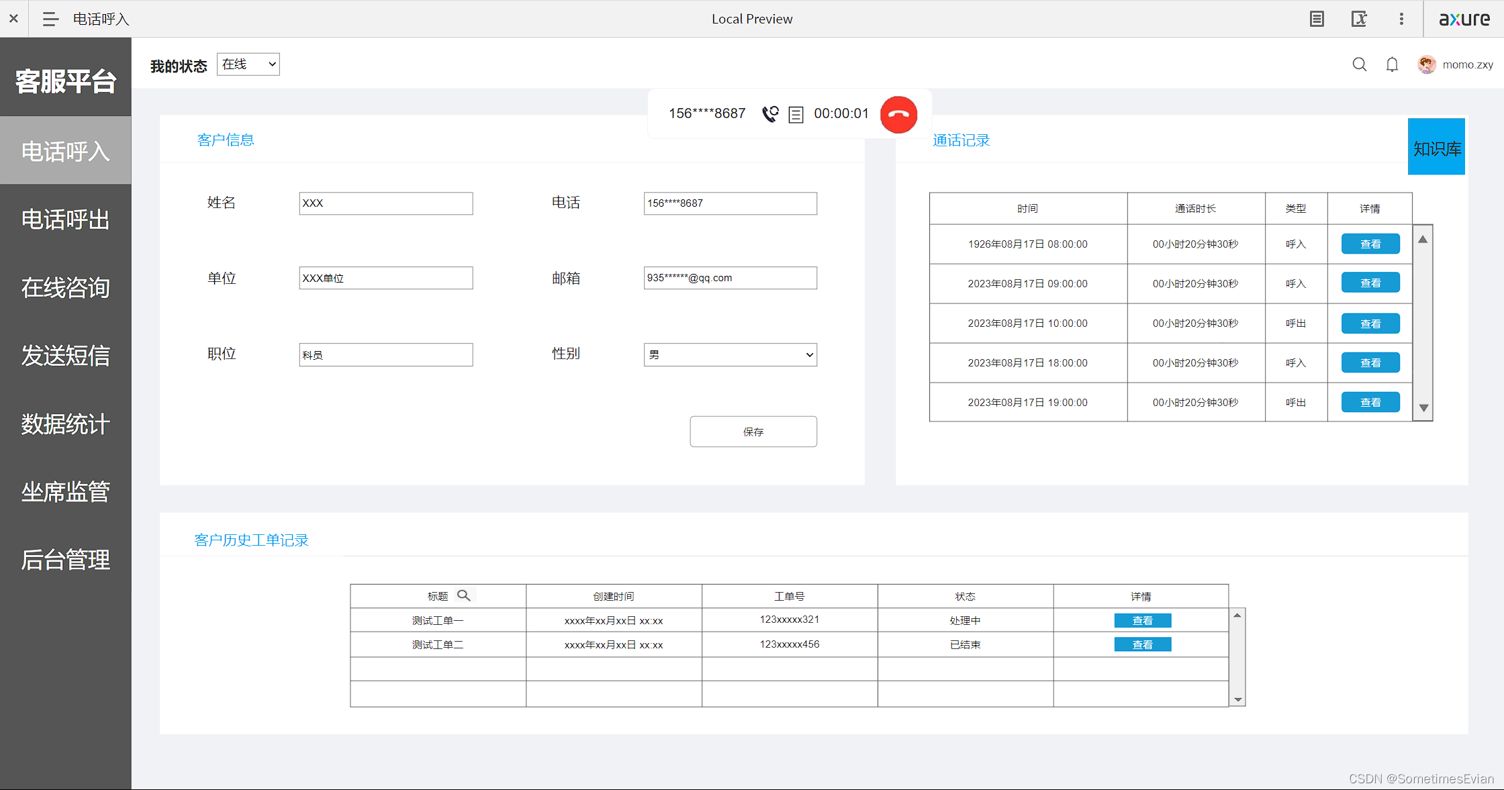Select 电话呼出 in the sidebar
Screen dimensions: 1504x790
65,219
